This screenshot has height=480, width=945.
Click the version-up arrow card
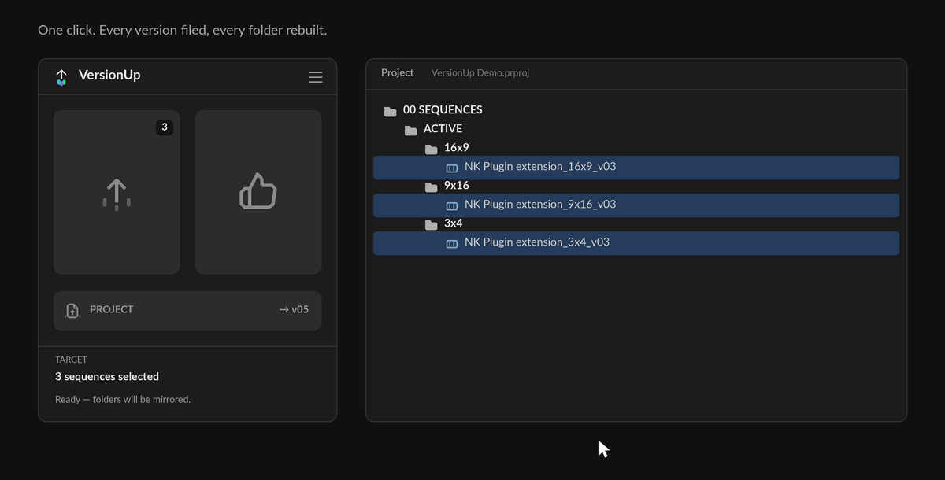[x=117, y=192]
